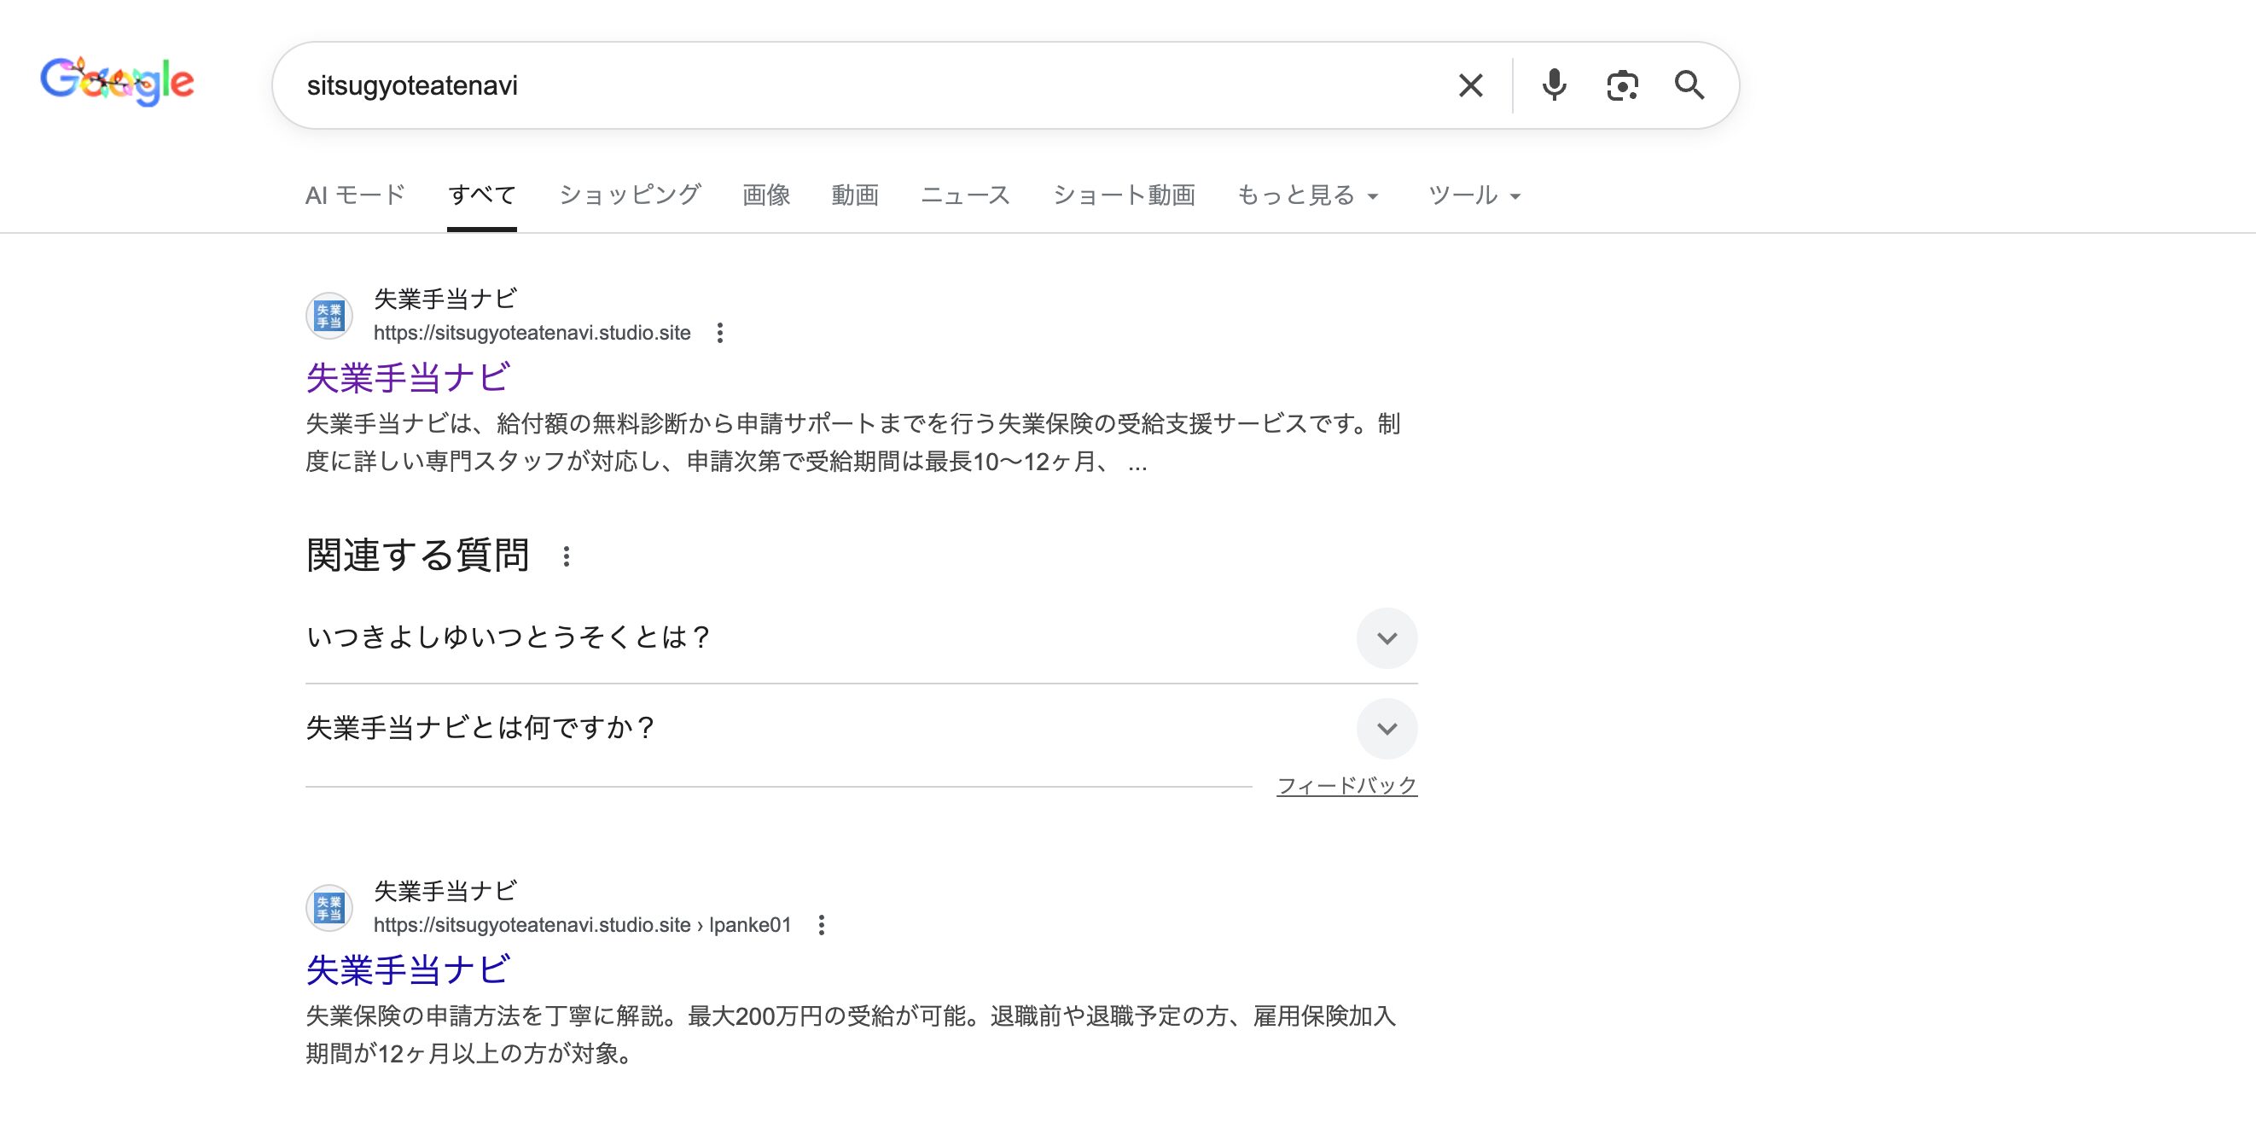Switch to 動画 tab
The width and height of the screenshot is (2256, 1123).
[855, 195]
